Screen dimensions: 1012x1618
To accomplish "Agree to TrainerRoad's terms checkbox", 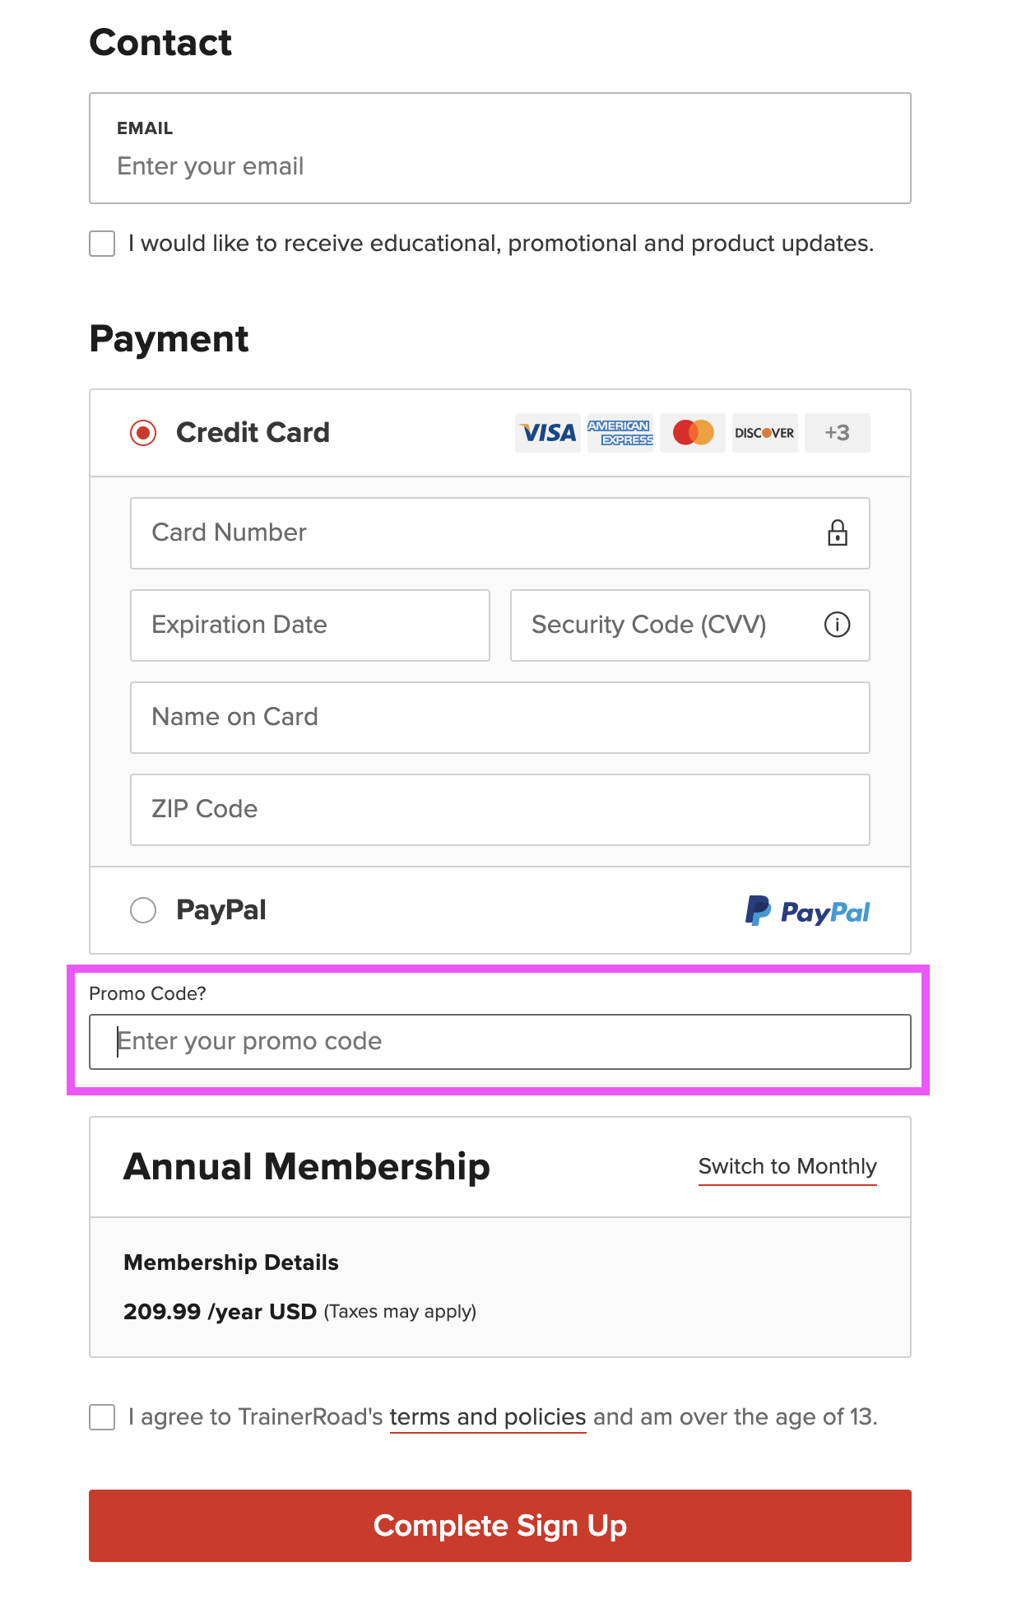I will pos(102,1417).
